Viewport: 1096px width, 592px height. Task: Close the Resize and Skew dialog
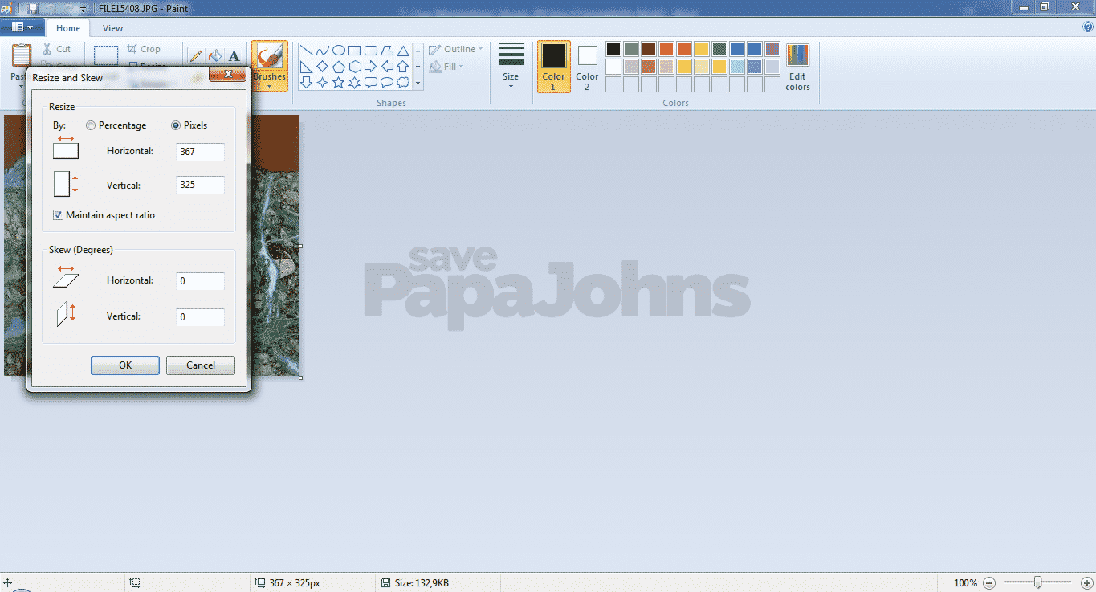tap(227, 75)
